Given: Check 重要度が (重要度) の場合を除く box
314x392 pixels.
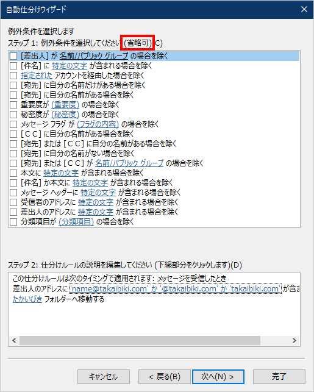Looking at the screenshot, I should pos(13,105).
